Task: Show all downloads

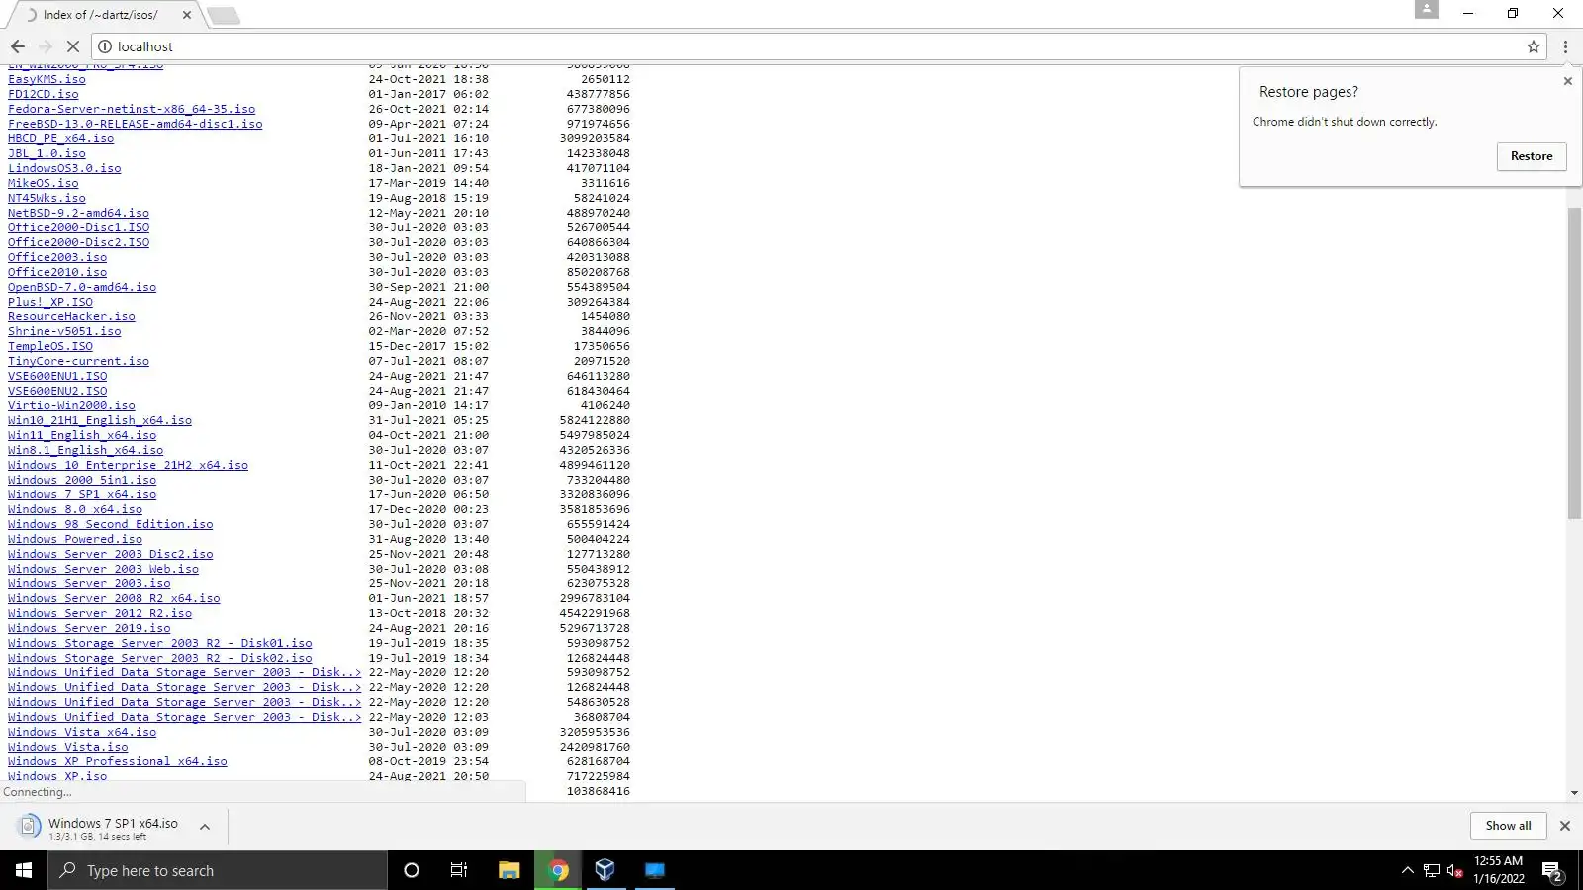Action: (x=1508, y=826)
